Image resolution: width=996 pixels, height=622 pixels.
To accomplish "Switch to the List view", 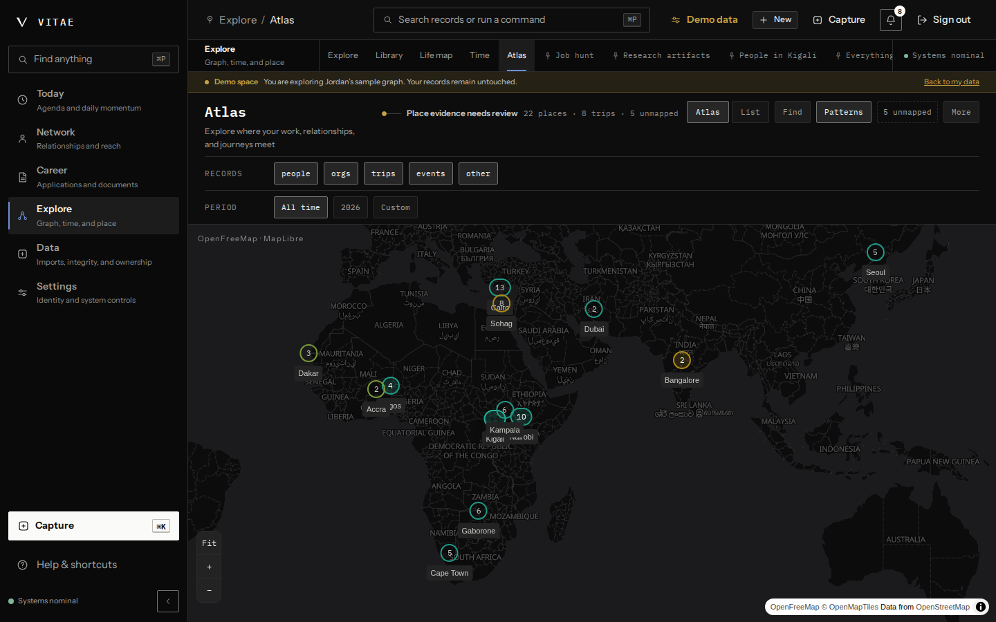I will (x=750, y=112).
